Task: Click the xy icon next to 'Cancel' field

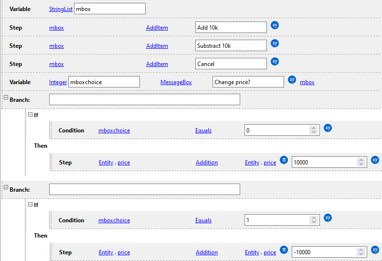Action: point(275,61)
